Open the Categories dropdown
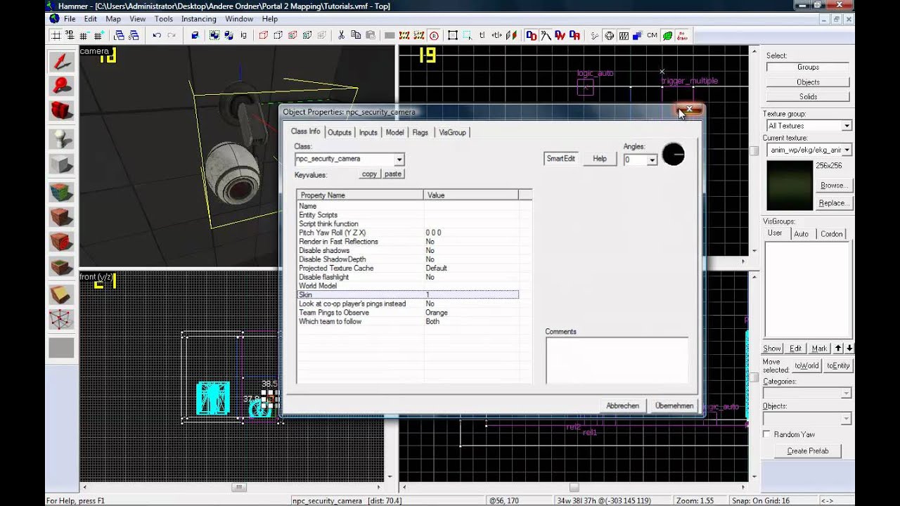Image resolution: width=900 pixels, height=506 pixels. point(846,394)
